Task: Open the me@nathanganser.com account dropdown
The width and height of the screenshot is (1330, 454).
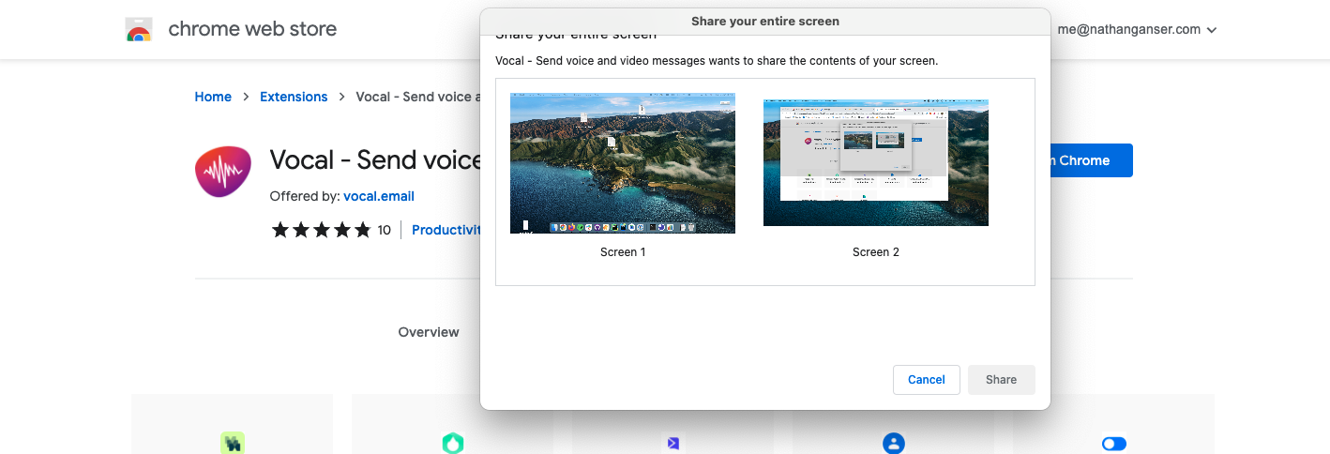Action: pos(1137,29)
